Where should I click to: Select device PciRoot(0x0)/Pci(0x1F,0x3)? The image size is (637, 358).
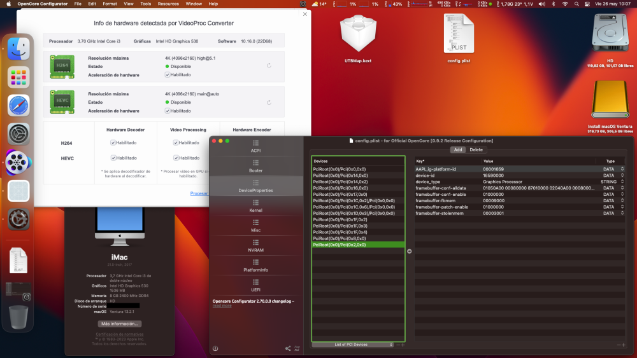[x=358, y=226]
